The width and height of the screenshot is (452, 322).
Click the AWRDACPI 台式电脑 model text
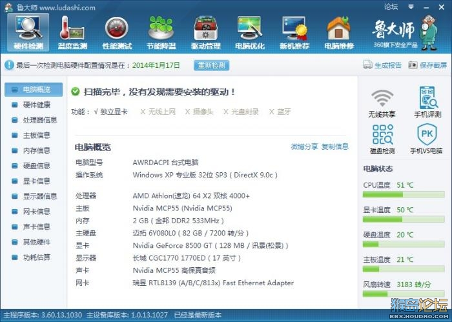[165, 163]
